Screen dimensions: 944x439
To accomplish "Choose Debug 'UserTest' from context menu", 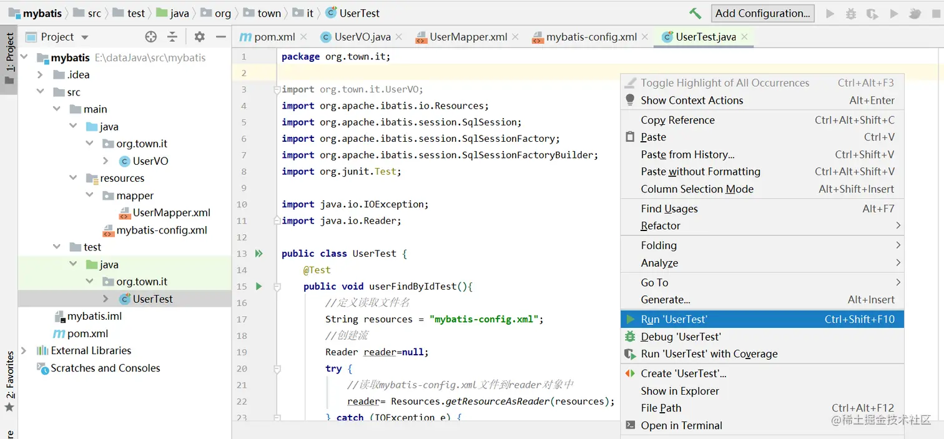I will click(x=762, y=337).
